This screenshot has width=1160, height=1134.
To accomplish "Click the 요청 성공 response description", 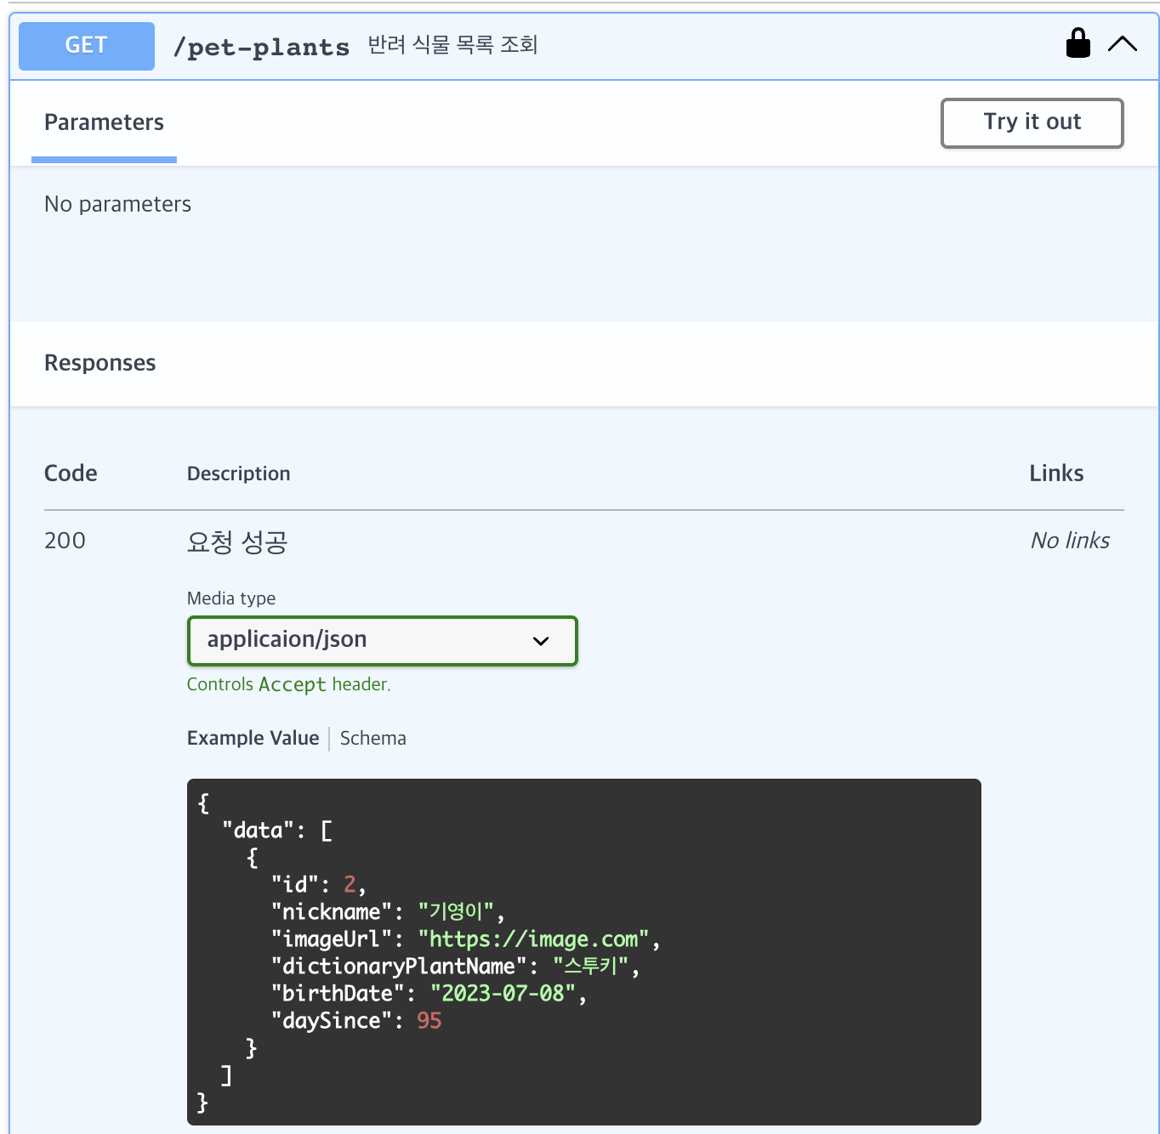I will (x=237, y=541).
